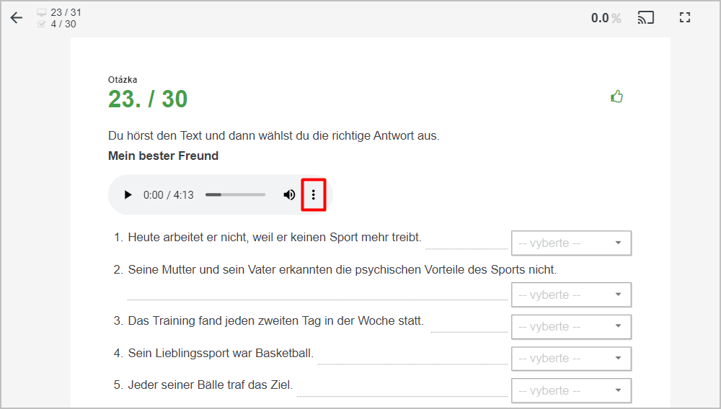Viewport: 721px width, 409px height.
Task: Open answer dropdown for statement 1
Action: click(x=571, y=243)
